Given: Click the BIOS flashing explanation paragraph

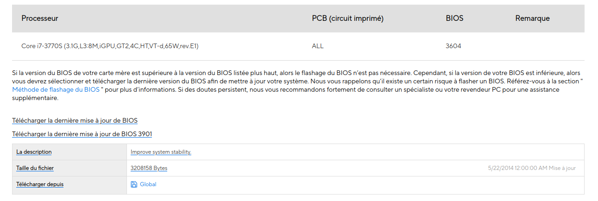Looking at the screenshot, I should [296, 82].
